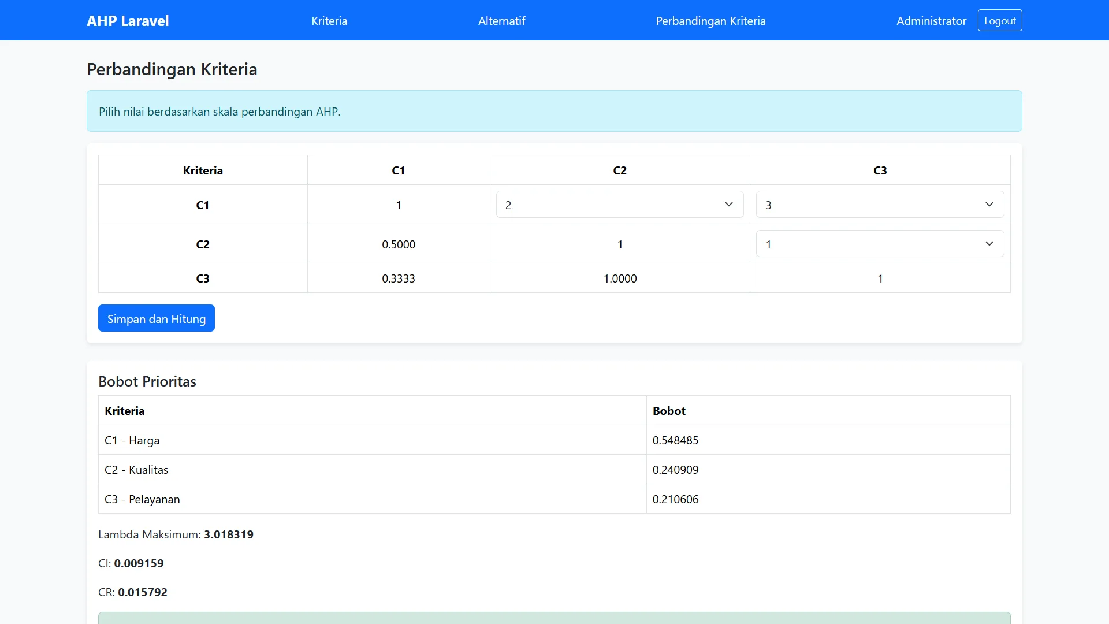This screenshot has height=624, width=1109.
Task: Click the CI value 0.009159
Action: pos(139,563)
